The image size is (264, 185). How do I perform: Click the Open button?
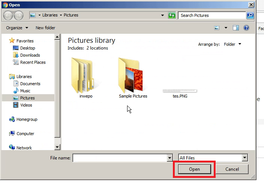coord(194,169)
